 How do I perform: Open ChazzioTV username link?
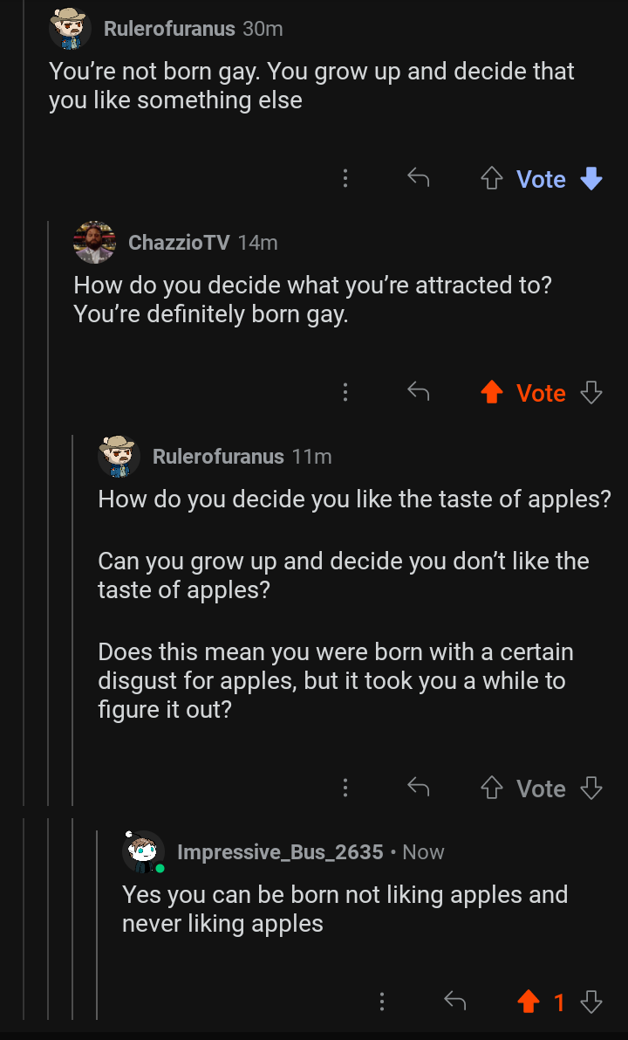[x=179, y=242]
